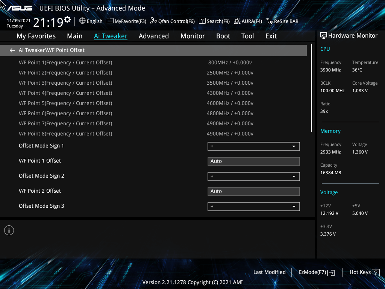Click the 800MHz / +0.000v value
Viewport: 385px width, 289px height.
click(x=230, y=63)
